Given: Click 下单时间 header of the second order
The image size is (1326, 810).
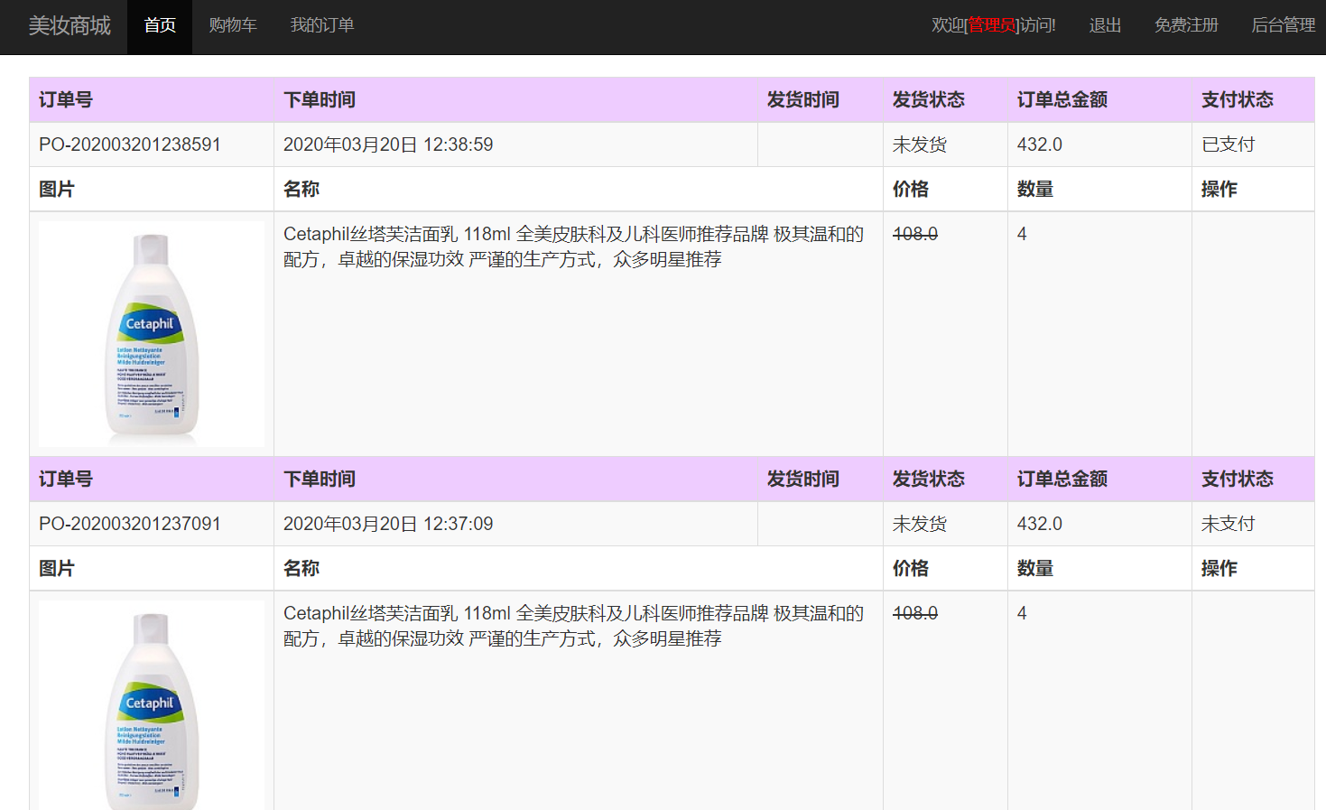Looking at the screenshot, I should pyautogui.click(x=320, y=479).
